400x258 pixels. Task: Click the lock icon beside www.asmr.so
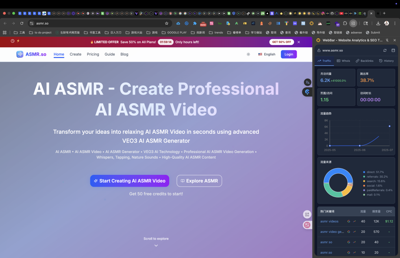click(319, 50)
